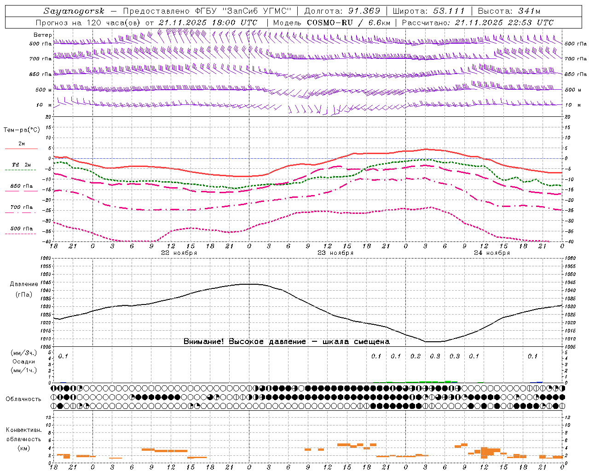Viewport: 589px width, 471px height.
Task: Click the Sayanogorsk station title
Action: [x=74, y=11]
